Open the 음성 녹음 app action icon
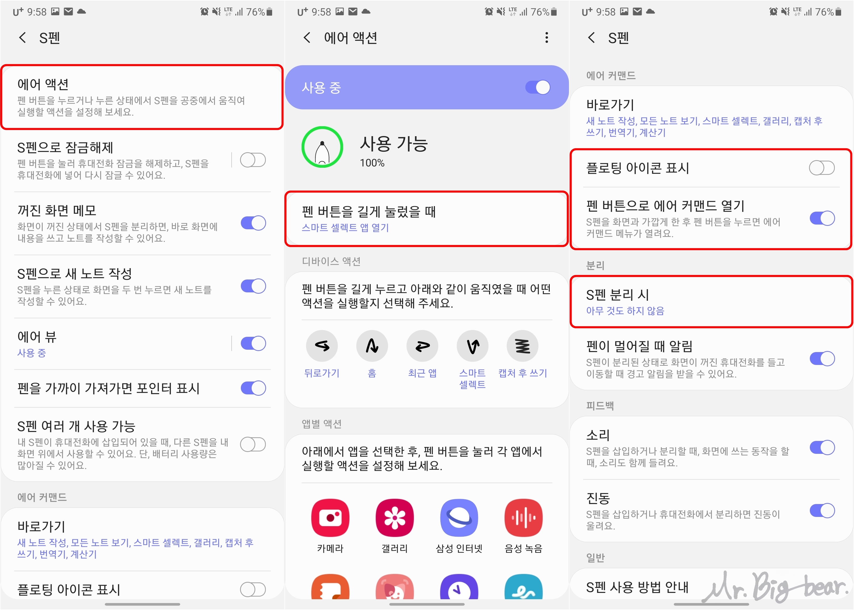 [x=523, y=518]
